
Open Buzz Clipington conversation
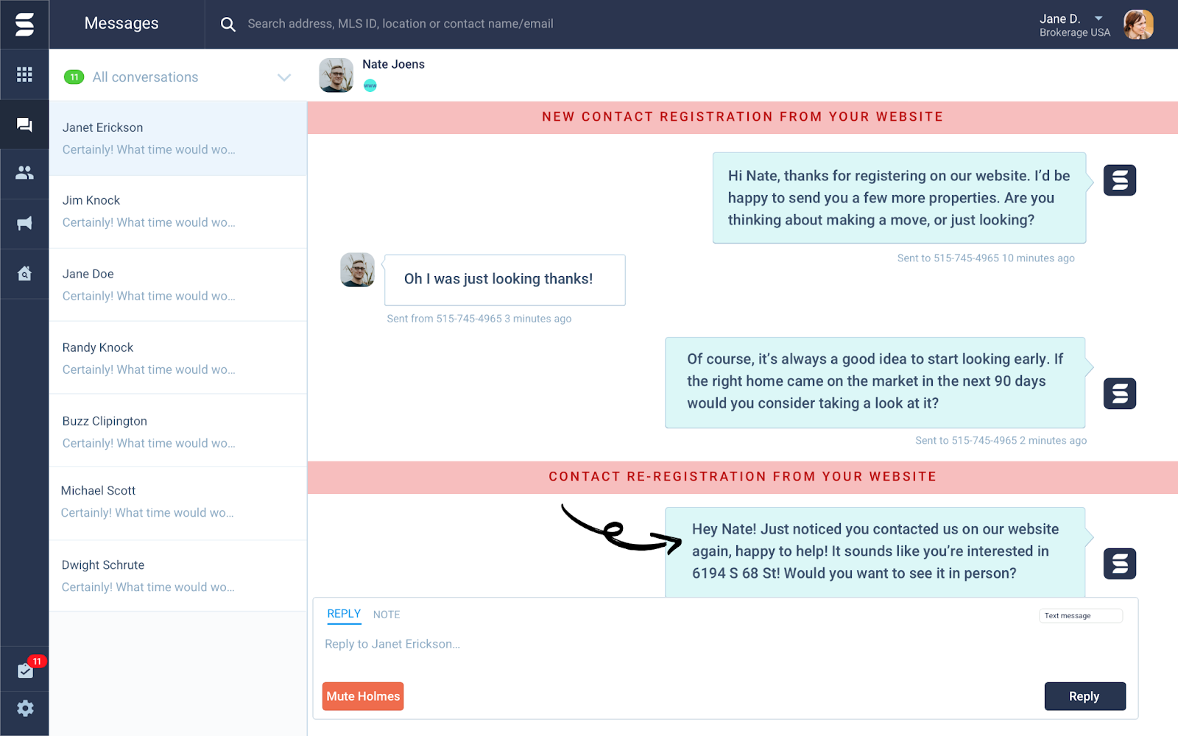tap(177, 431)
